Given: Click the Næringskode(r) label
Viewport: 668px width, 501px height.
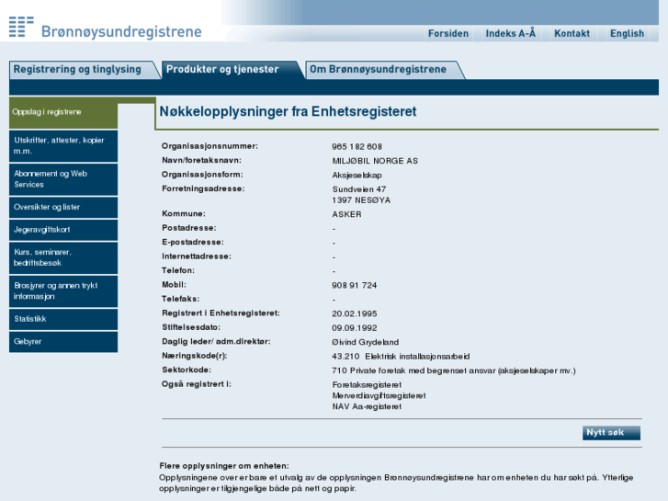Looking at the screenshot, I should click(x=194, y=356).
